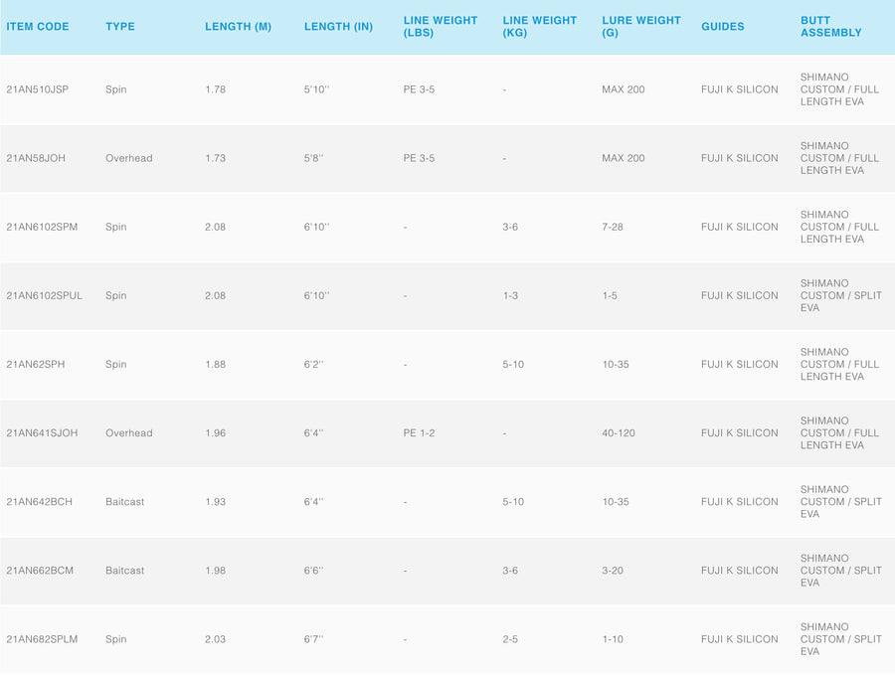Select item code 21AN510JSP
Image resolution: width=895 pixels, height=675 pixels.
(x=39, y=89)
